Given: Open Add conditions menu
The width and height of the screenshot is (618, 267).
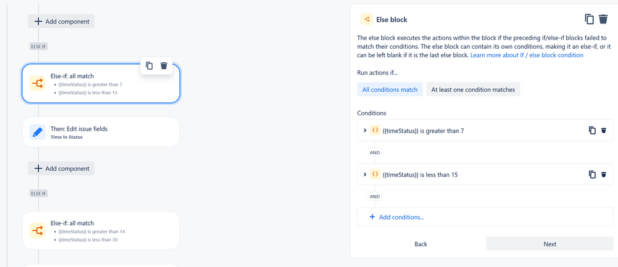Looking at the screenshot, I should pos(397,216).
